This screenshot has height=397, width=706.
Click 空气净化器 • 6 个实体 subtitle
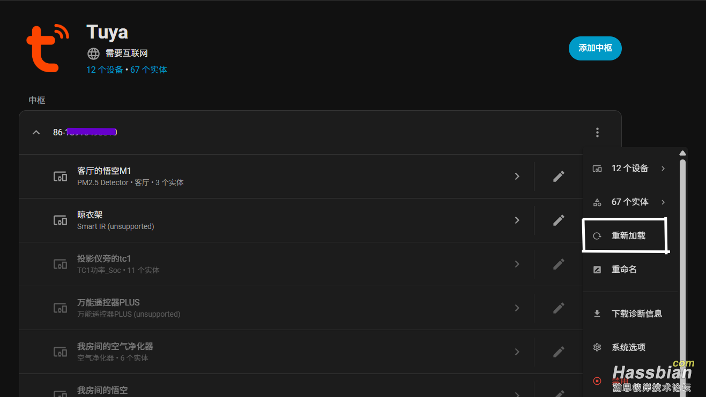pos(113,358)
